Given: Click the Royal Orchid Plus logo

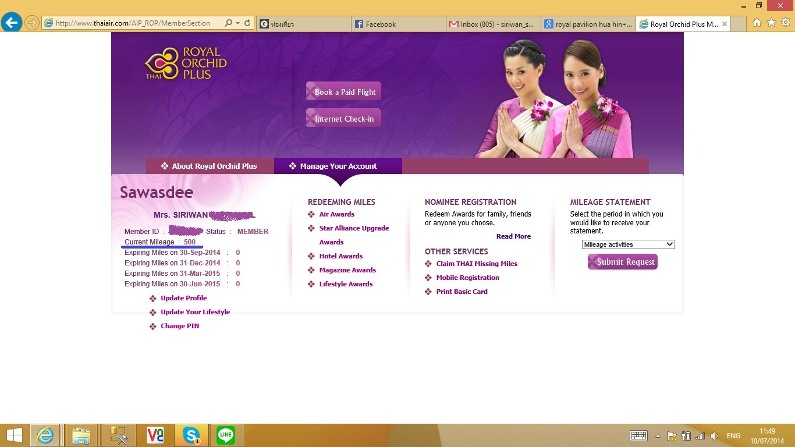Looking at the screenshot, I should point(186,63).
